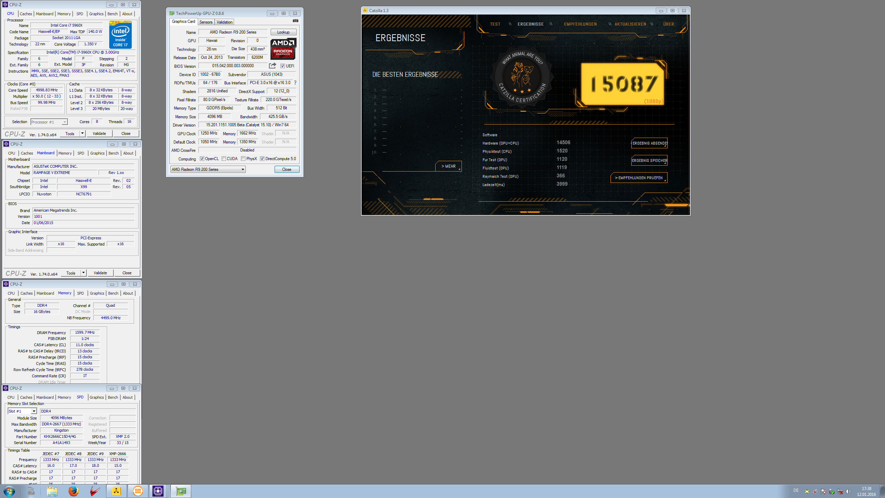885x498 pixels.
Task: Switch to the GPU-Z graphics card taskbar icon
Action: (x=181, y=491)
